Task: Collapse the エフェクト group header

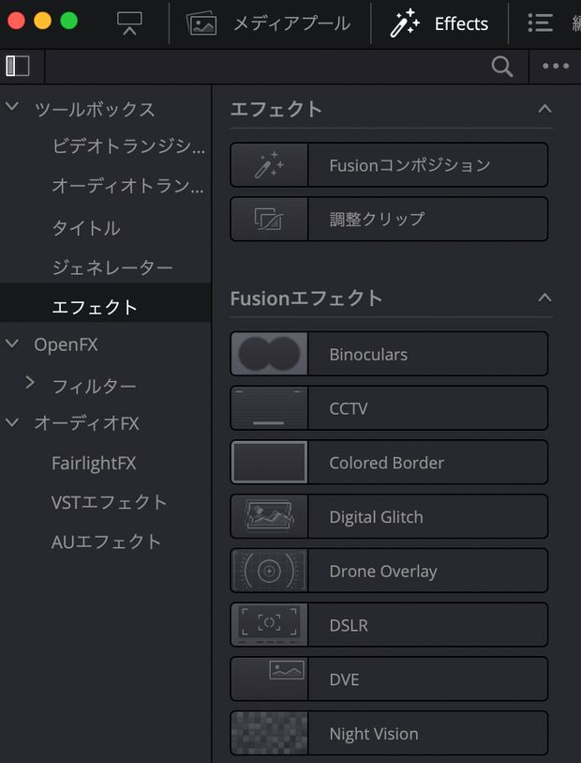Action: coord(544,109)
